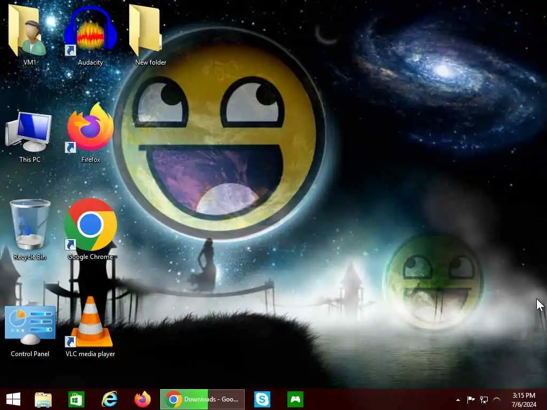
Task: Click the Recycle Bin label text
Action: (x=30, y=257)
